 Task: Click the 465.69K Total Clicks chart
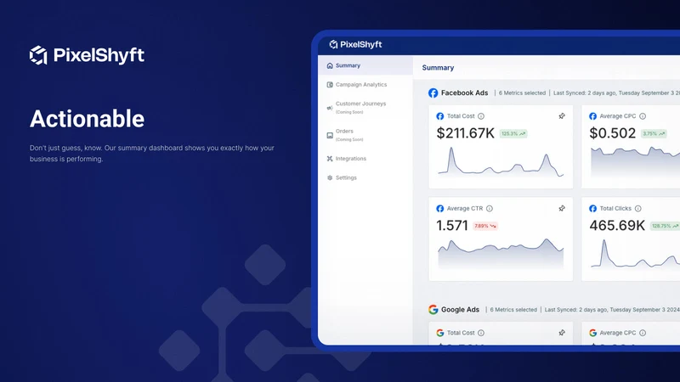[635, 254]
